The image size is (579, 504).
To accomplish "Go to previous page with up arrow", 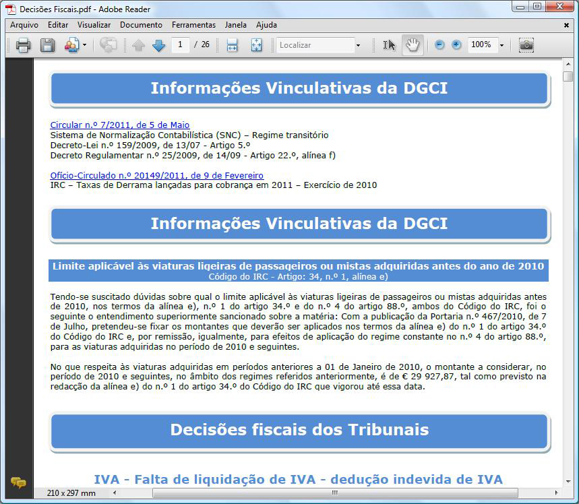I will coord(138,45).
